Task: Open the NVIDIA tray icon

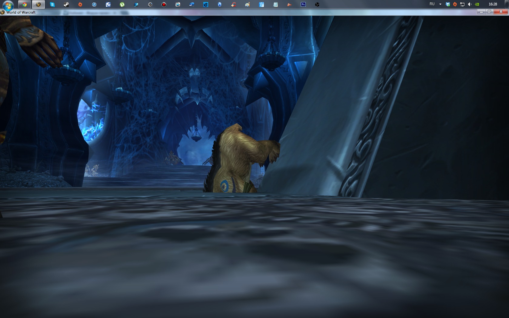Action: pos(477,4)
